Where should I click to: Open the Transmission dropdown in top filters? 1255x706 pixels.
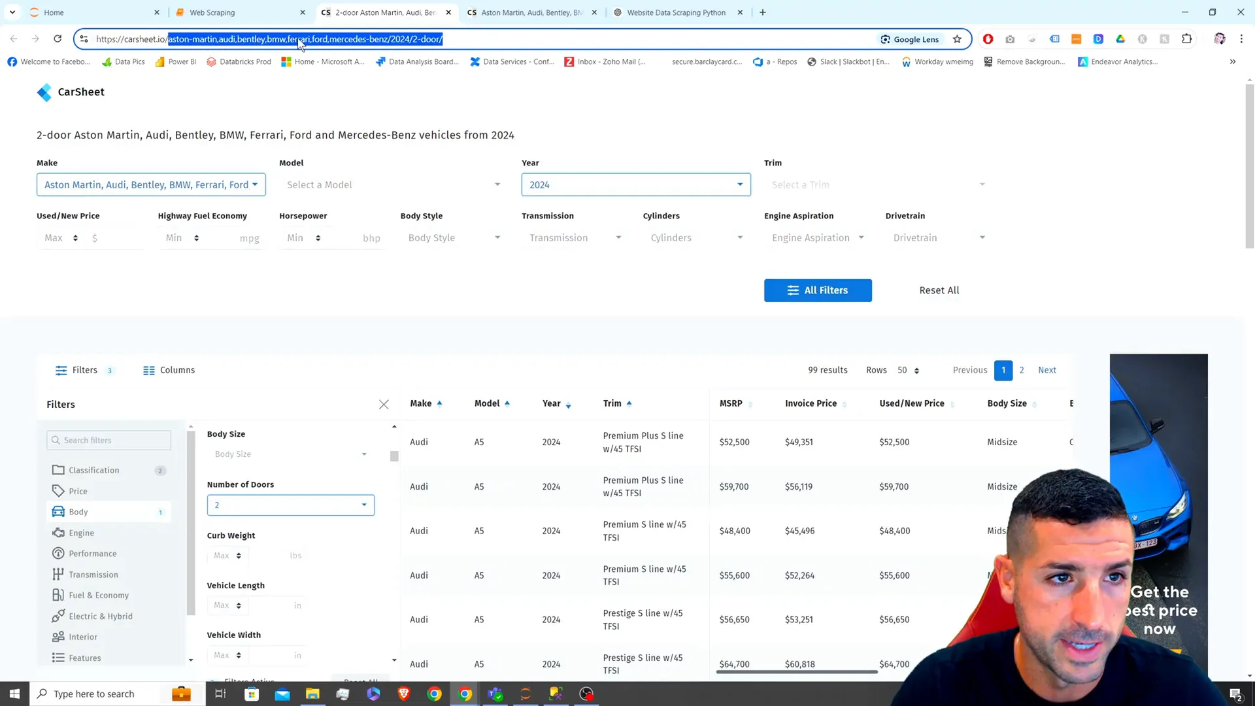click(x=575, y=238)
